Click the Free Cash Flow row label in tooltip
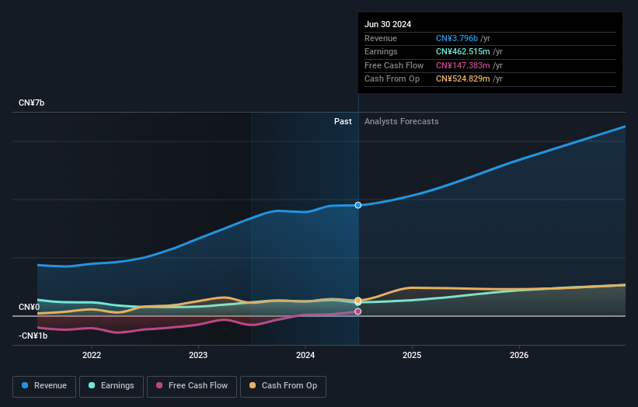 pos(394,65)
